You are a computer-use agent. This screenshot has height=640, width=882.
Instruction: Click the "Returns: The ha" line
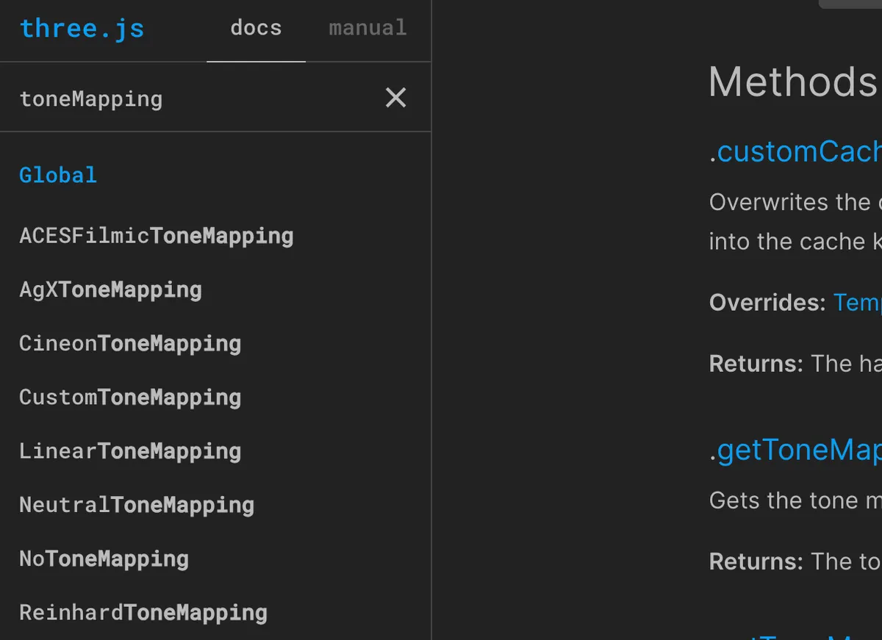coord(795,364)
